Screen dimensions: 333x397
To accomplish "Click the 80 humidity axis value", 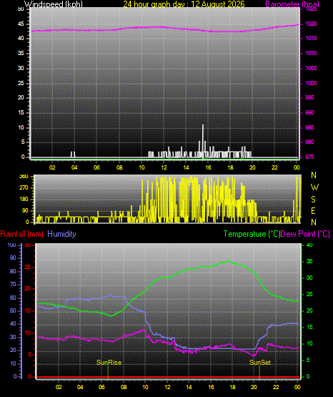I will [x=13, y=271].
